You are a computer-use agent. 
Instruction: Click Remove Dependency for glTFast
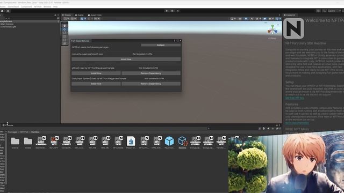tap(151, 73)
